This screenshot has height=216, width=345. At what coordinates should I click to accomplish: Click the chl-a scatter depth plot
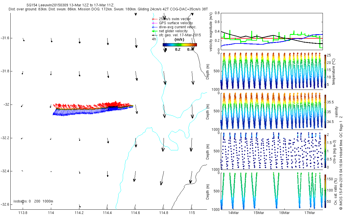tap(271, 151)
